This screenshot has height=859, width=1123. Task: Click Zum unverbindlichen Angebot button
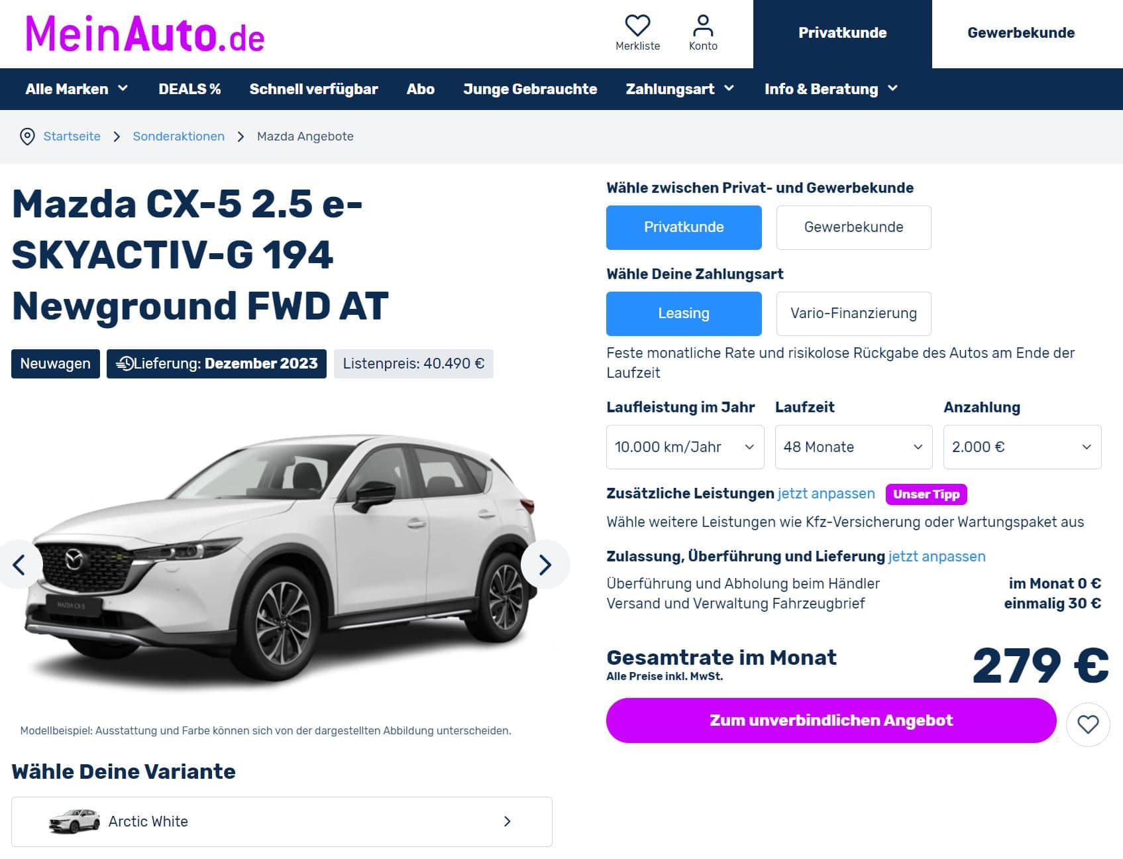tap(831, 720)
